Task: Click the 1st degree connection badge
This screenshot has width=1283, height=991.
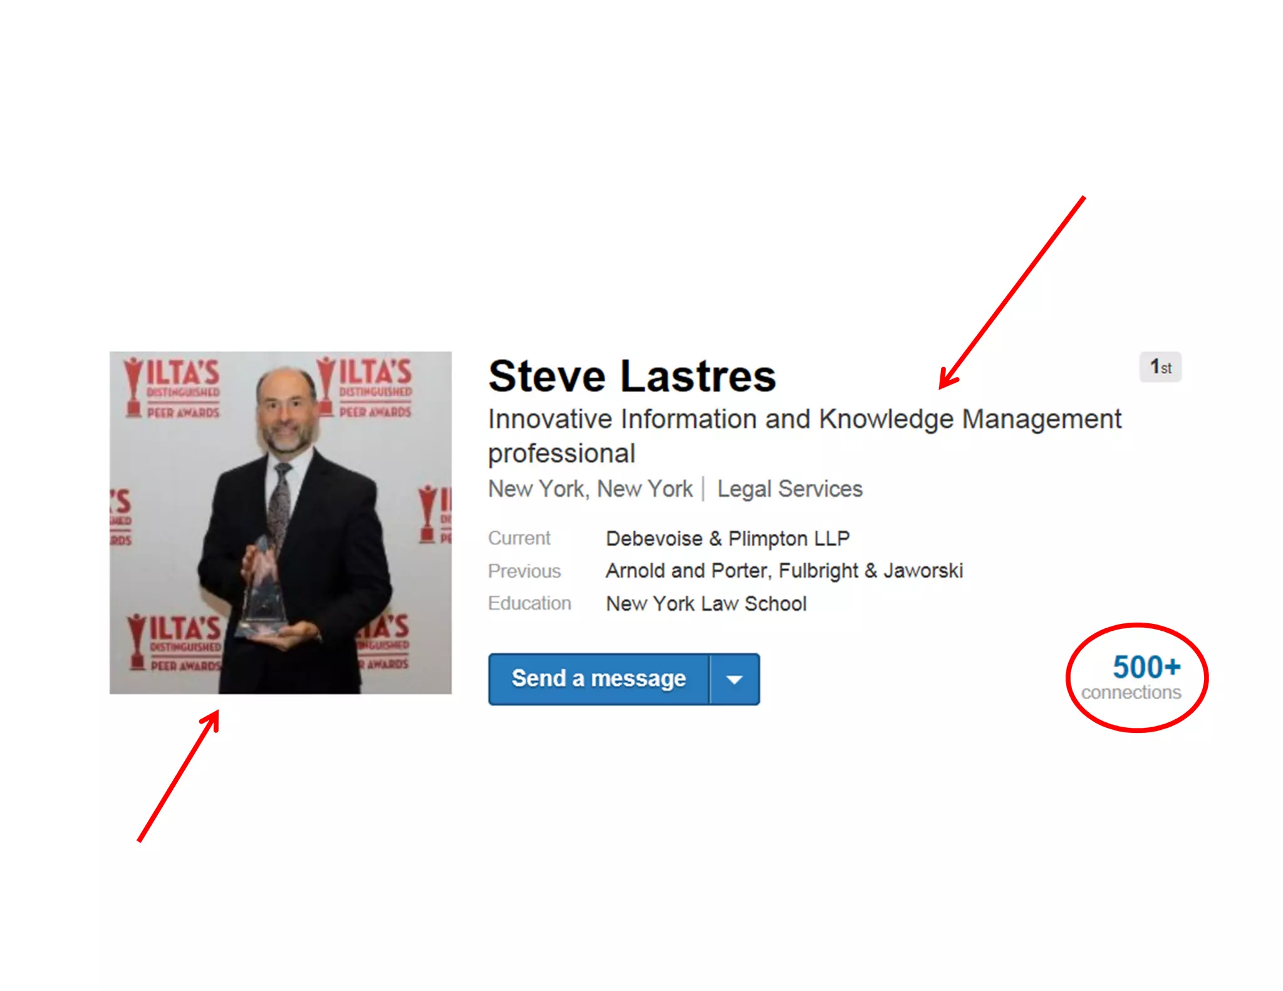Action: pos(1160,367)
